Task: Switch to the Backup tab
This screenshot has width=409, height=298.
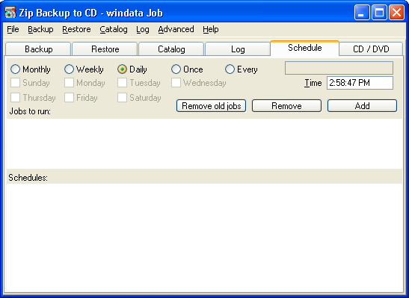Action: (x=38, y=49)
